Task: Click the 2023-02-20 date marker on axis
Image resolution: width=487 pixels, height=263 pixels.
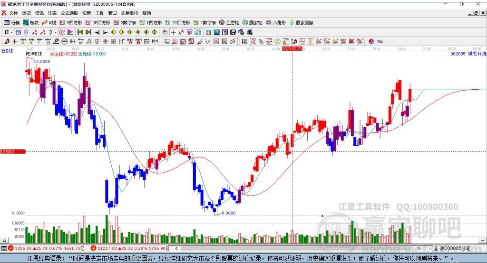Action: (292, 49)
